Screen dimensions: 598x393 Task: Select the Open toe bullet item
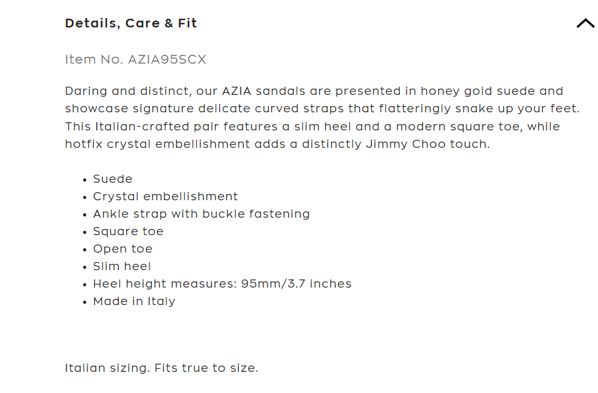coord(122,249)
